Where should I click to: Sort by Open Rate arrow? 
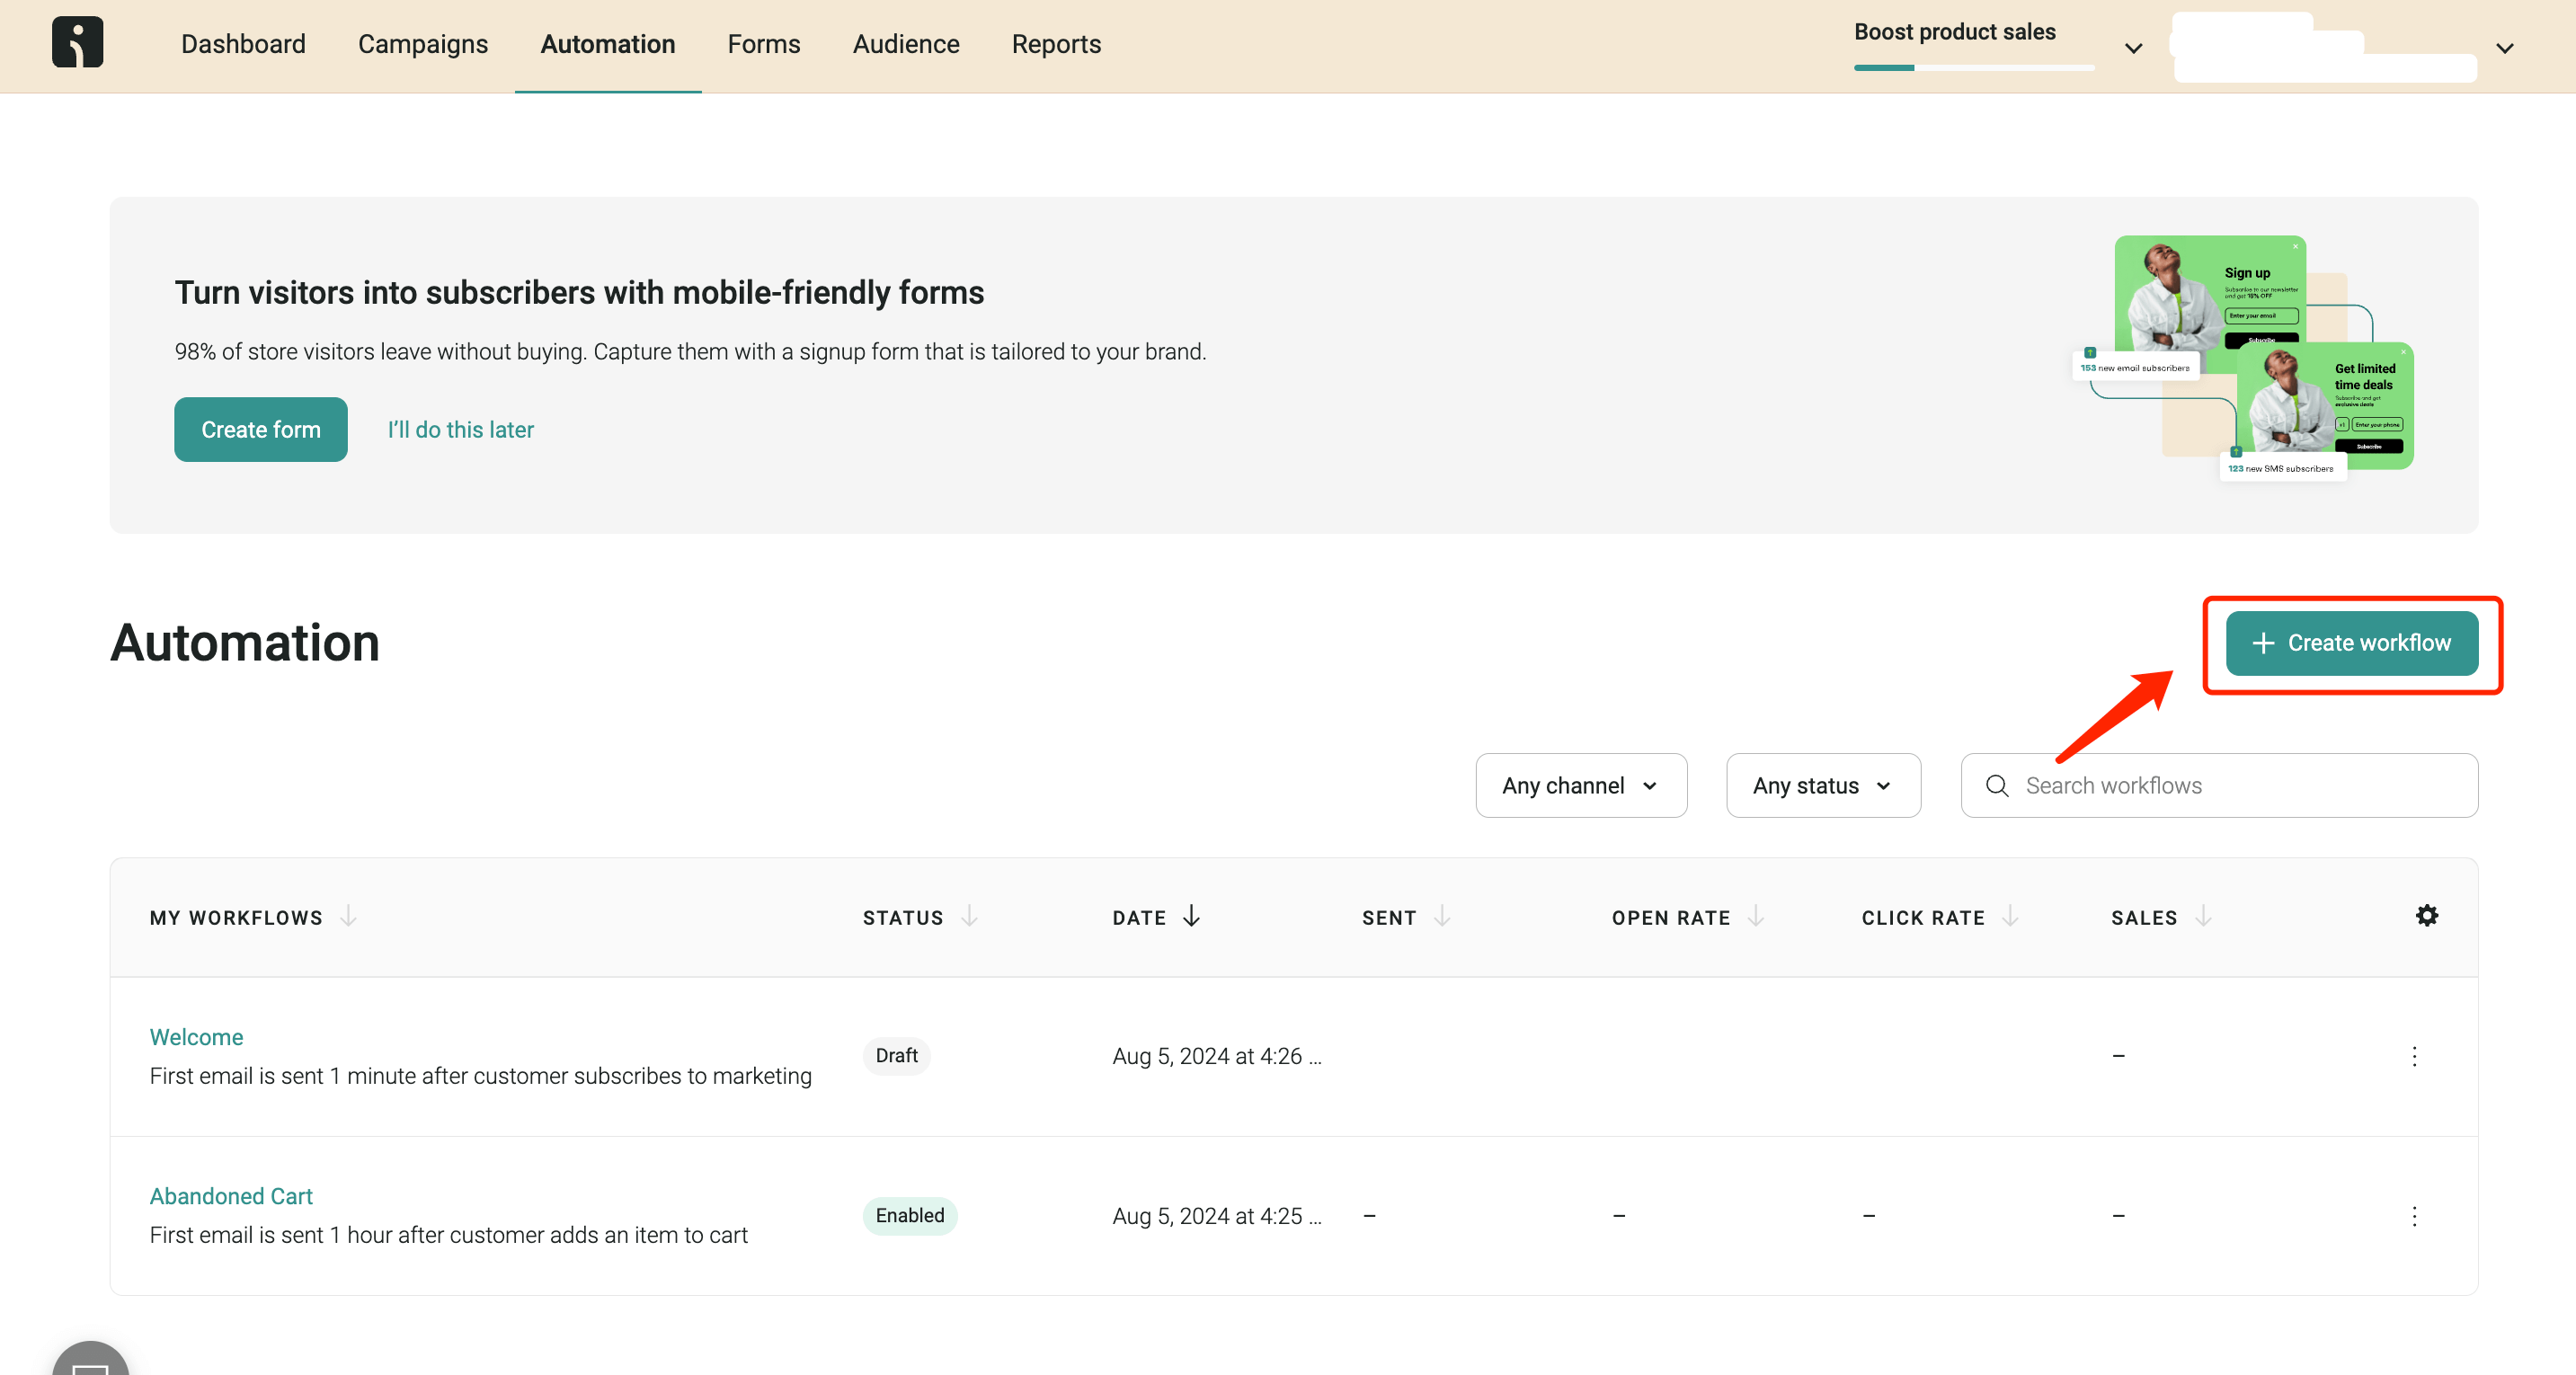pyautogui.click(x=1756, y=916)
